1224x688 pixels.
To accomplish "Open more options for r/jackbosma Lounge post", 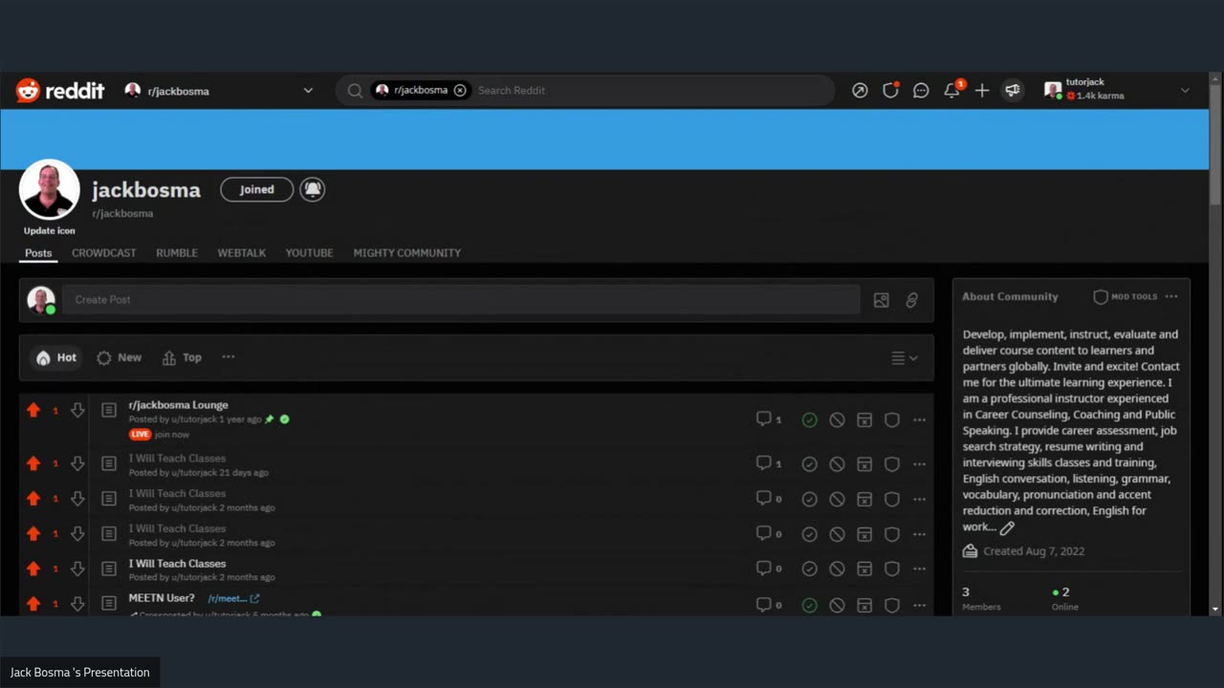I will click(x=919, y=419).
